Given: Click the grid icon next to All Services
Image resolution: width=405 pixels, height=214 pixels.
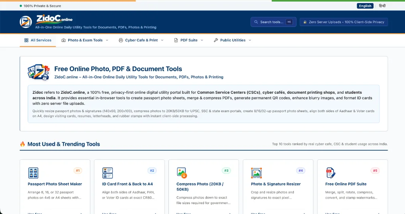Looking at the screenshot, I should 26,40.
